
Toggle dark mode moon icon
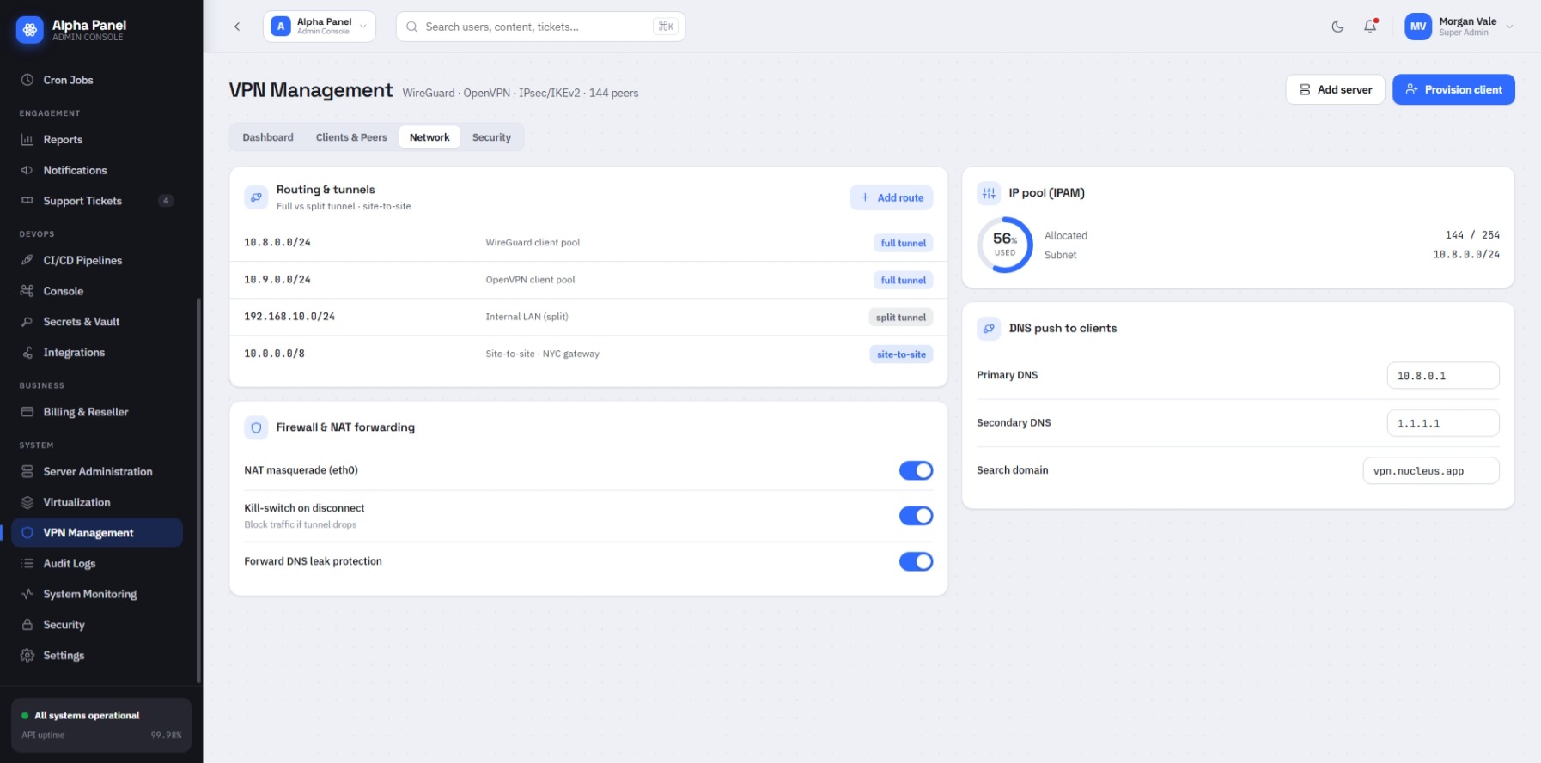[1337, 27]
